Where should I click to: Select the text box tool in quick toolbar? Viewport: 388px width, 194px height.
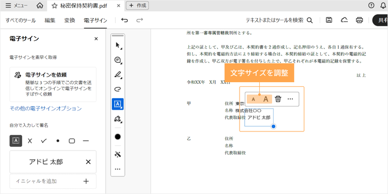tap(118, 104)
